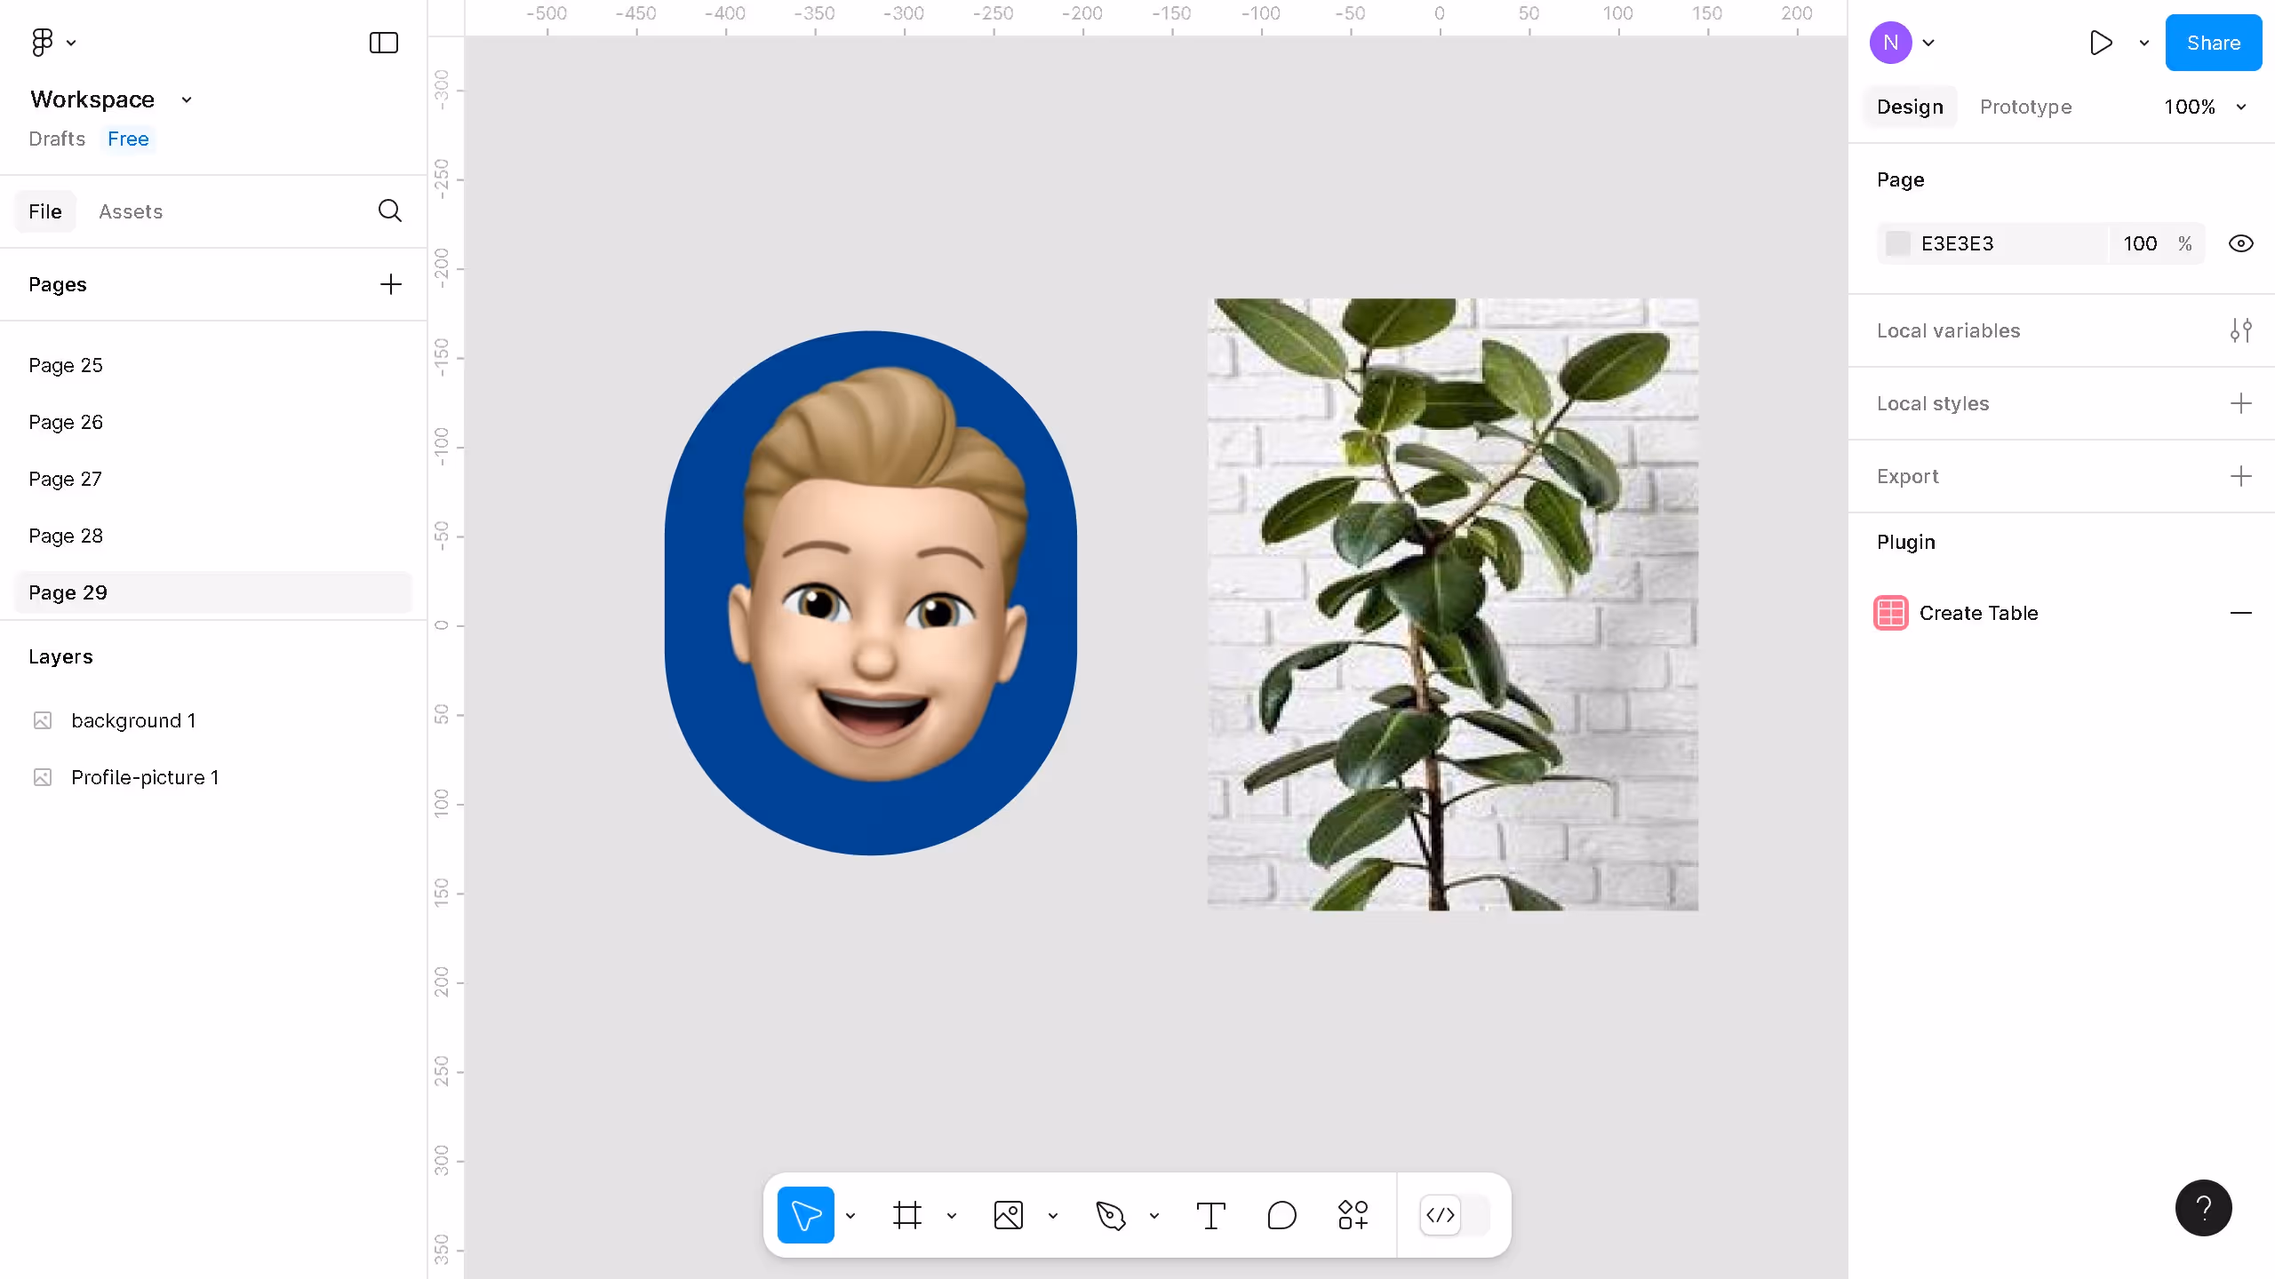Switch to the Assets tab
Image resolution: width=2275 pixels, height=1279 pixels.
pyautogui.click(x=131, y=211)
